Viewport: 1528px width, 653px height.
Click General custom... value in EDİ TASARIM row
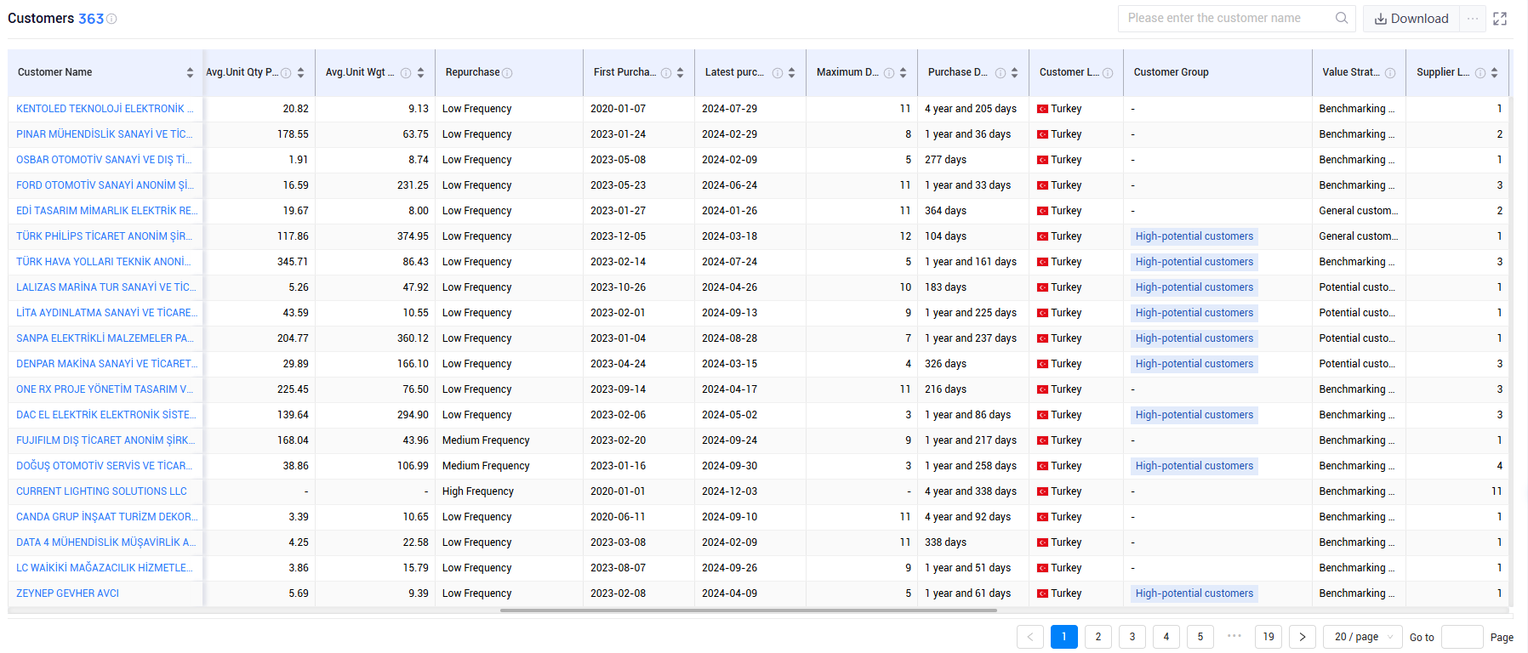[1359, 211]
